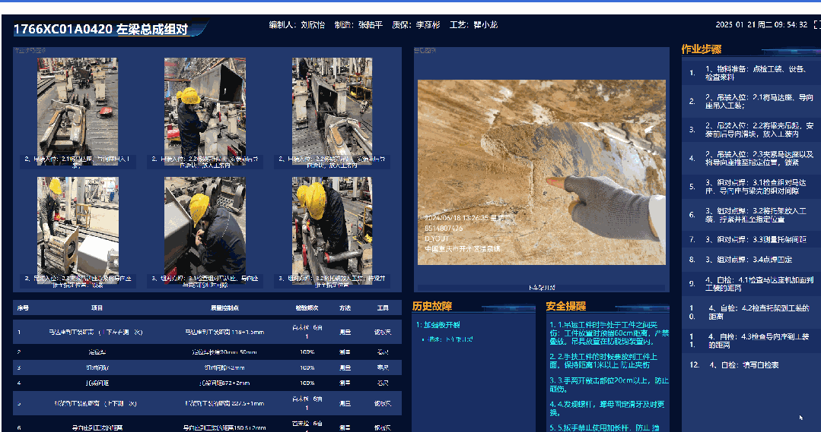Viewport: 821px width, 432px height.
Task: Click the 安全提醒 section header
Action: click(565, 306)
